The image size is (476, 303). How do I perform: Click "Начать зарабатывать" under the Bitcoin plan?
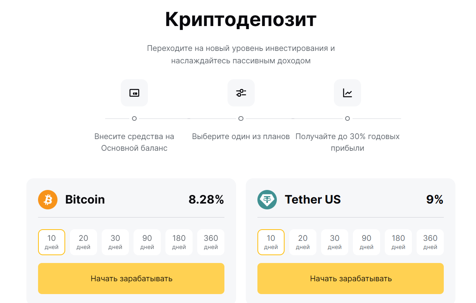click(131, 278)
